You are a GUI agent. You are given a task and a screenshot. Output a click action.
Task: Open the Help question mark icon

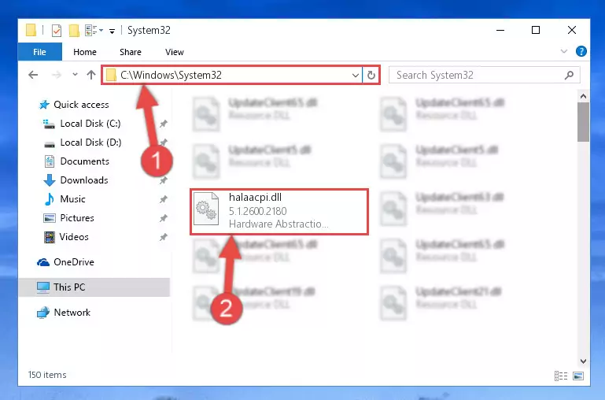[x=581, y=51]
